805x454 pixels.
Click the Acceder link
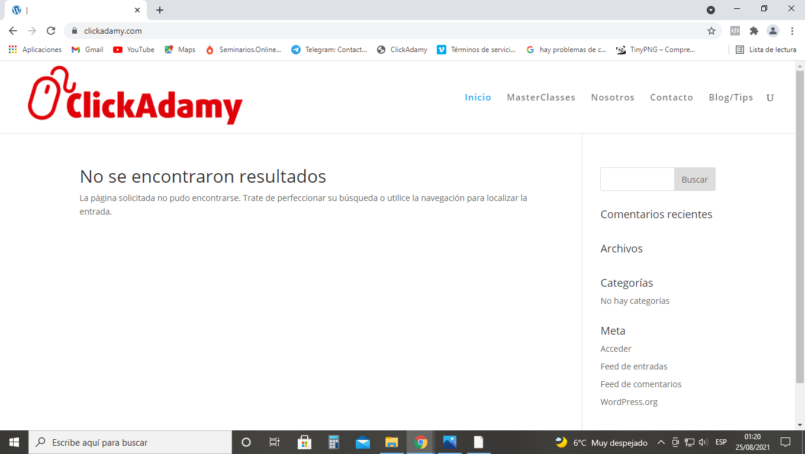(616, 349)
